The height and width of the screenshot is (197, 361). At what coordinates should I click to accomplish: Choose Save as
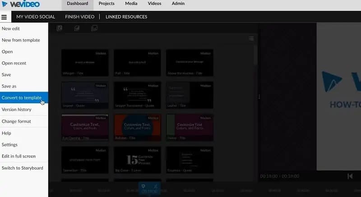pyautogui.click(x=24, y=86)
